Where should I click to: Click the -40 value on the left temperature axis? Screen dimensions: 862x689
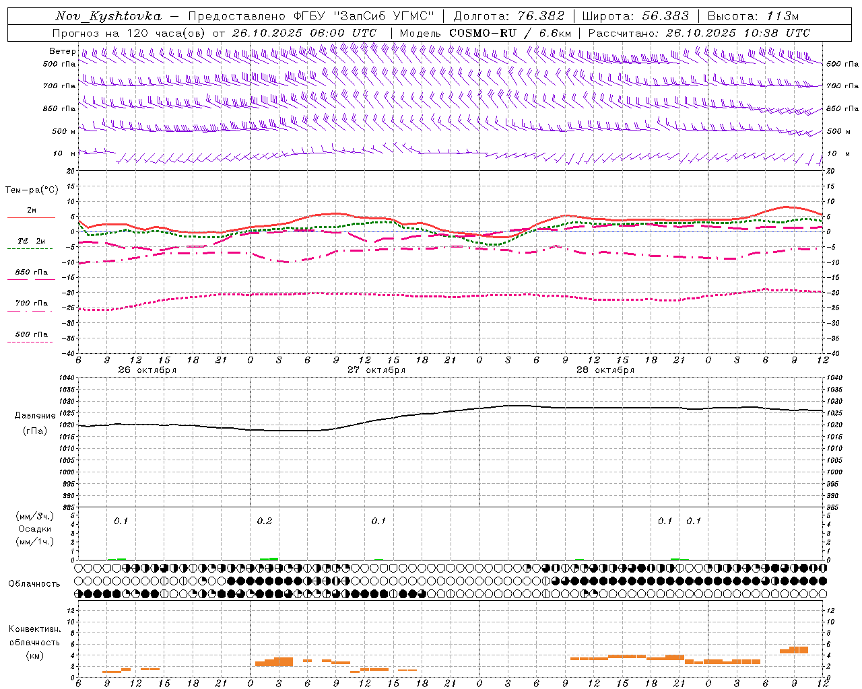[x=69, y=353]
